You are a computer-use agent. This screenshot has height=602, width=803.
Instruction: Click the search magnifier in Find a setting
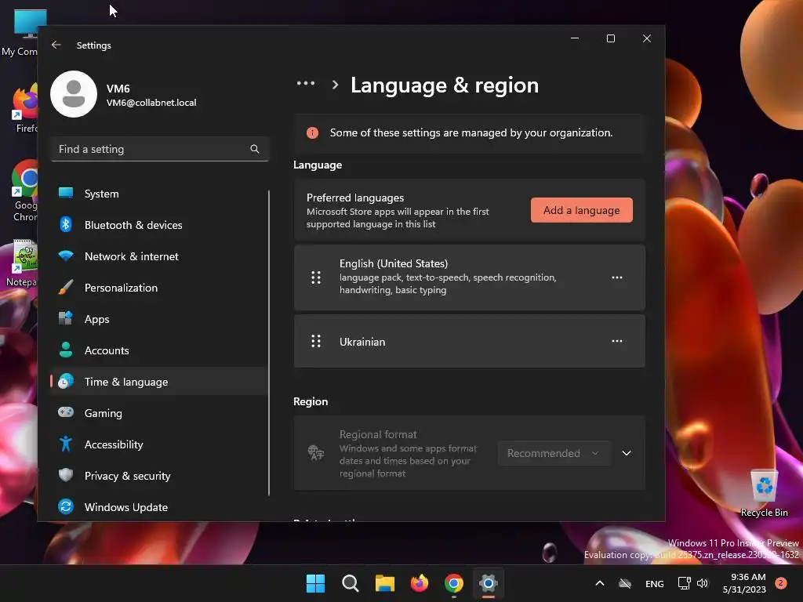(x=255, y=149)
